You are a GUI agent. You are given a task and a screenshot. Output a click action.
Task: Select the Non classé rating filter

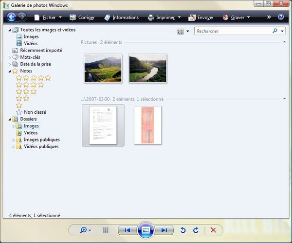35,112
